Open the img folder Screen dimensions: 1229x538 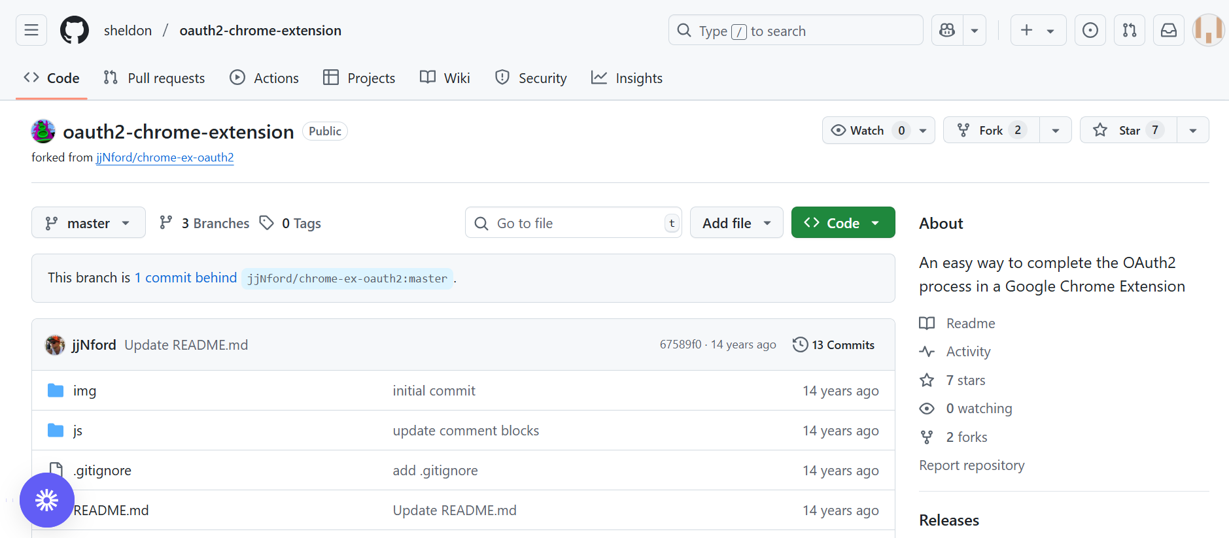(84, 391)
